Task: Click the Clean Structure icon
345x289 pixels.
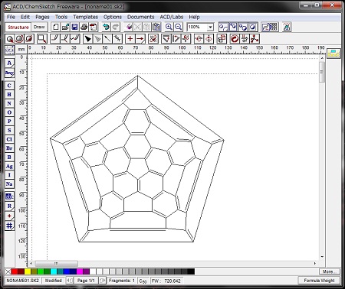Action: tap(235, 39)
